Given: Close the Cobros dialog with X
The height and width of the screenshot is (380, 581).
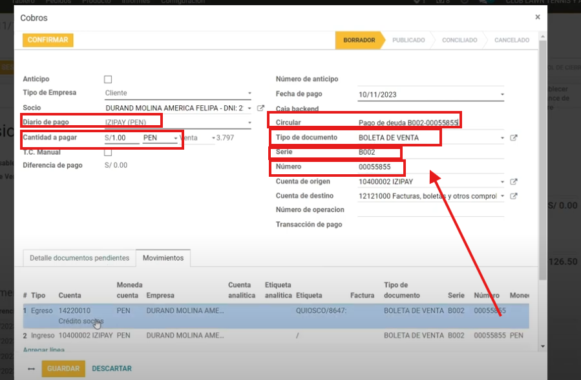Looking at the screenshot, I should [537, 17].
